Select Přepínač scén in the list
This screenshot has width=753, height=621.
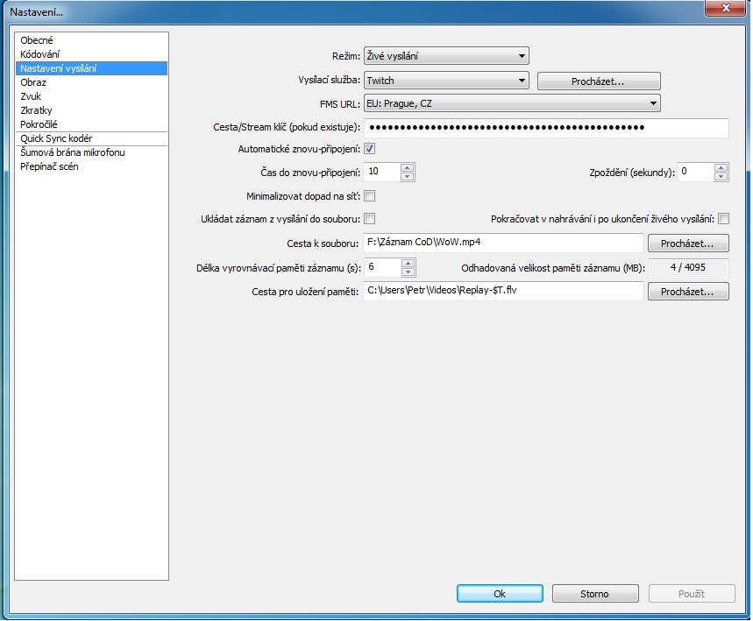click(91, 166)
